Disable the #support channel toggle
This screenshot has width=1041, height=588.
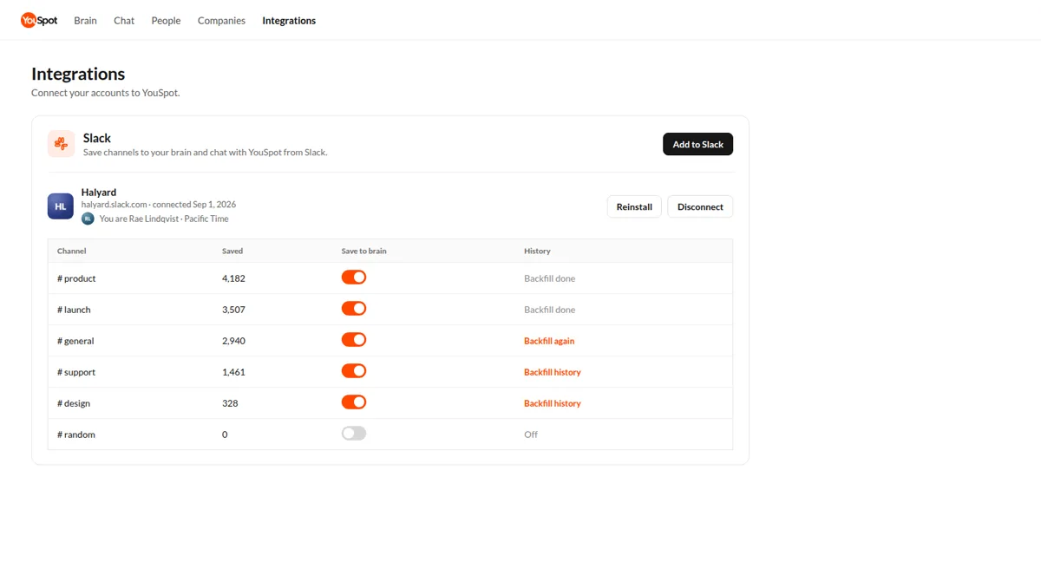tap(354, 371)
